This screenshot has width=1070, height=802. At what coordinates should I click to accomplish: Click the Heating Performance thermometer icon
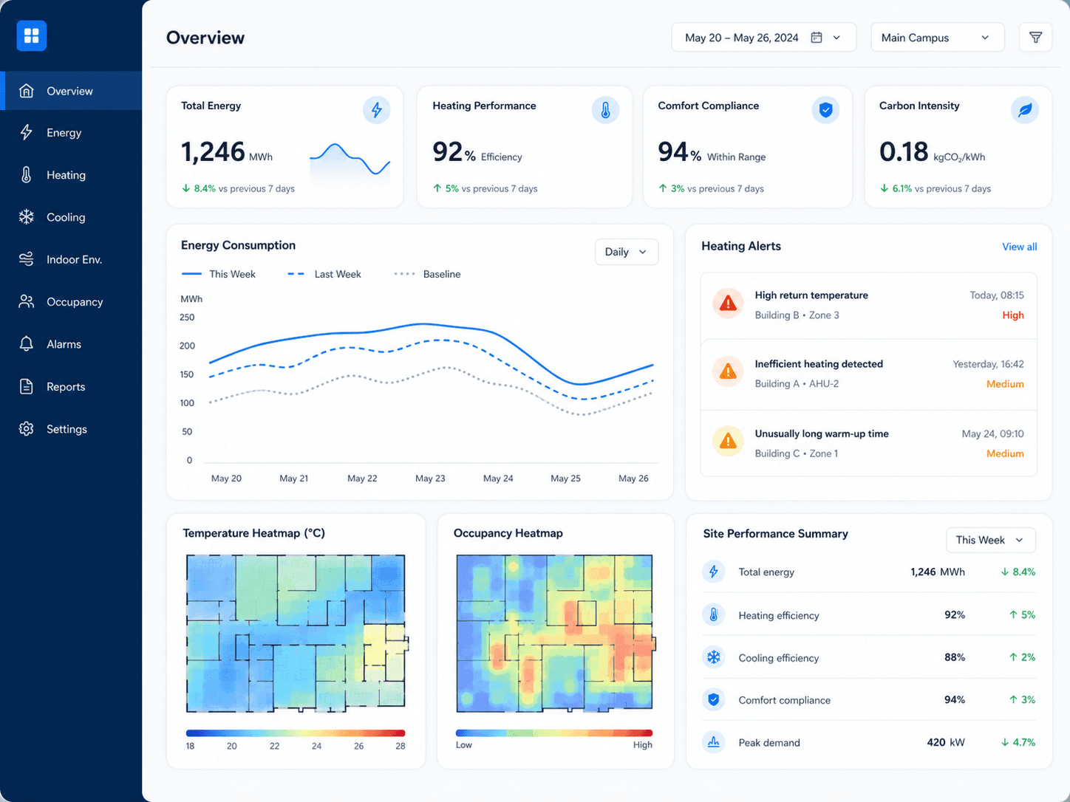(x=605, y=110)
